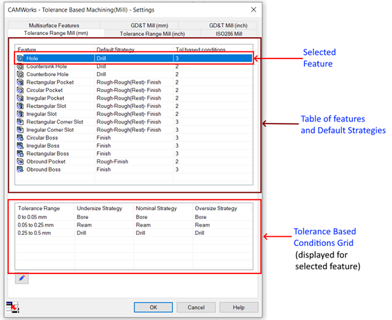Open the Tolerance Range Mill (inch) tab
This screenshot has width=392, height=320.
tap(152, 34)
